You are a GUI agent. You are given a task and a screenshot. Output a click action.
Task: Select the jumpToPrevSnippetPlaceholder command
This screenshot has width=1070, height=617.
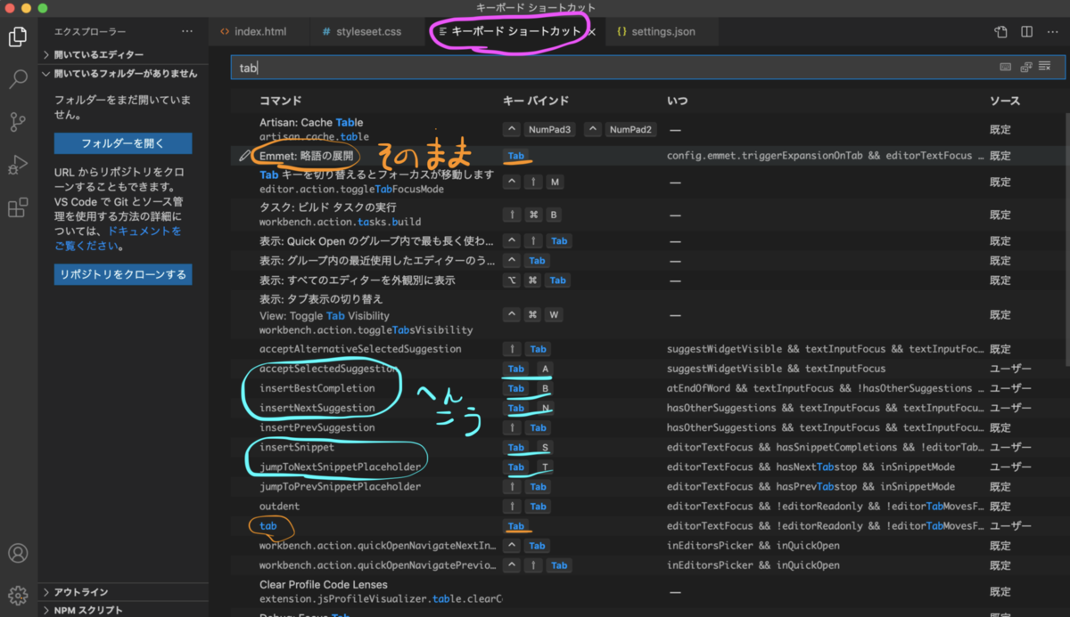pyautogui.click(x=340, y=486)
